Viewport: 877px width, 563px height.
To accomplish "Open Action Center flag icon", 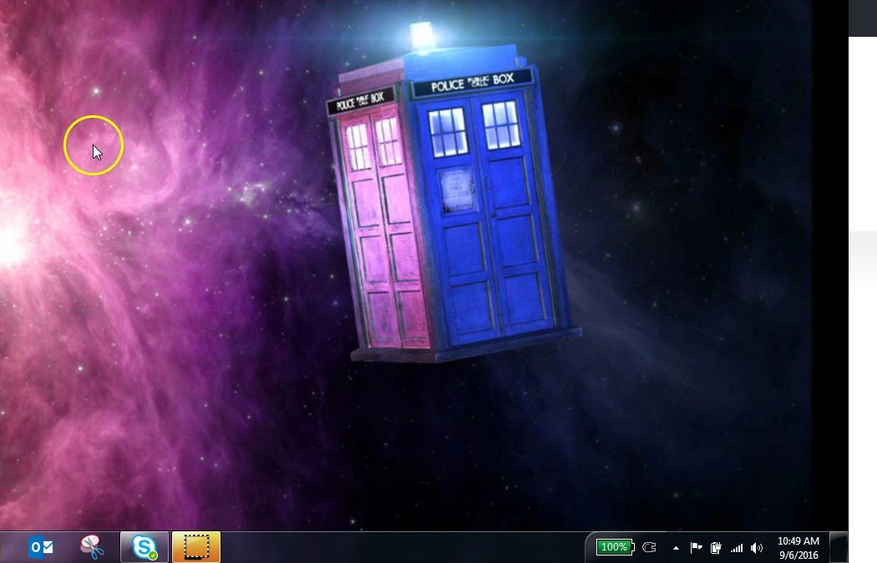I will tap(696, 548).
